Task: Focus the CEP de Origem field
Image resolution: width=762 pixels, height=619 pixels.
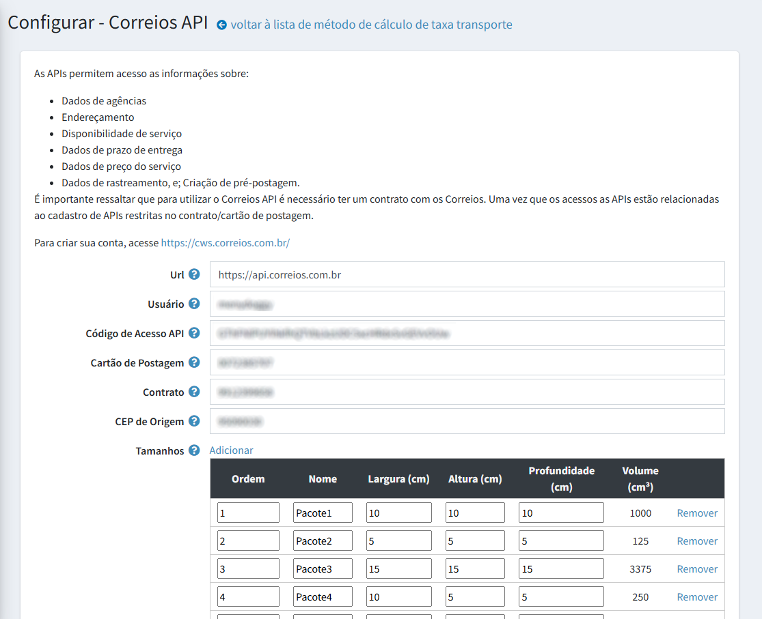Action: tap(467, 421)
